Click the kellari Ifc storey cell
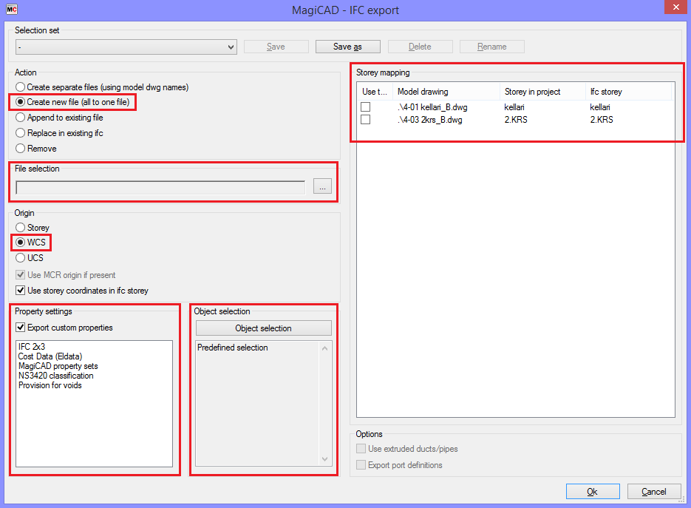This screenshot has height=508, width=691. coord(600,107)
